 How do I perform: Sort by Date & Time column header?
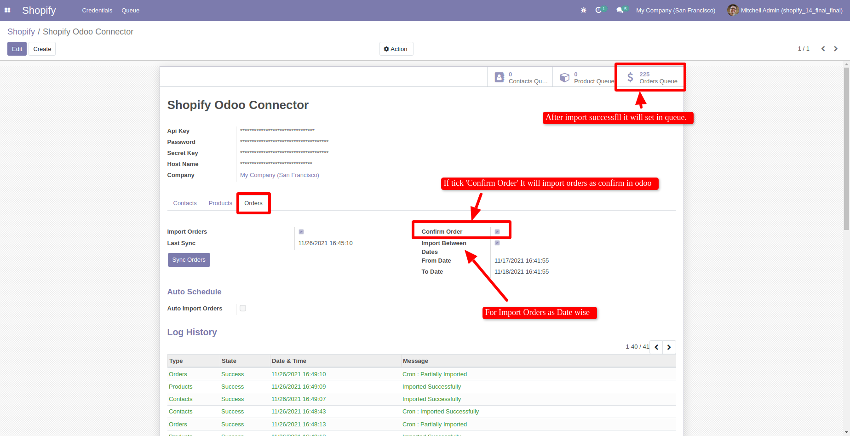335,361
